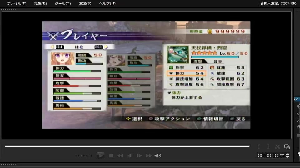This screenshot has height=168, width=300.
Task: Open the ツール(T) menu
Action: pos(62,3)
